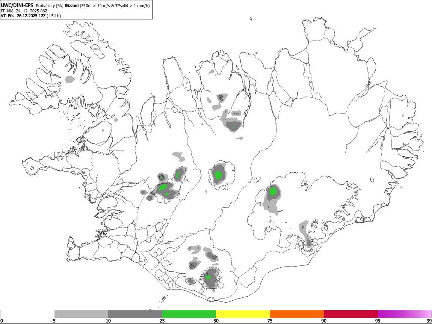432x324 pixels.
Task: Click the 'UWC/DINI-EPS' title text
Action: (17, 6)
